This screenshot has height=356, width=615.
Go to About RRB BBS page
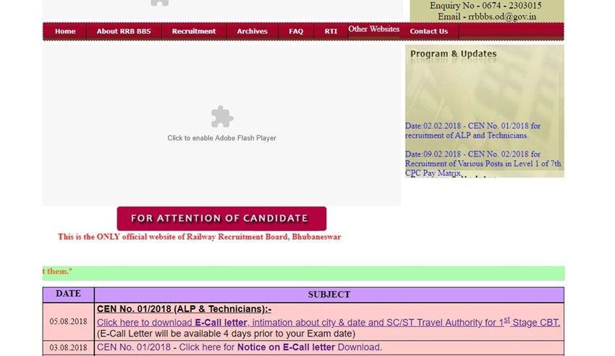(124, 31)
